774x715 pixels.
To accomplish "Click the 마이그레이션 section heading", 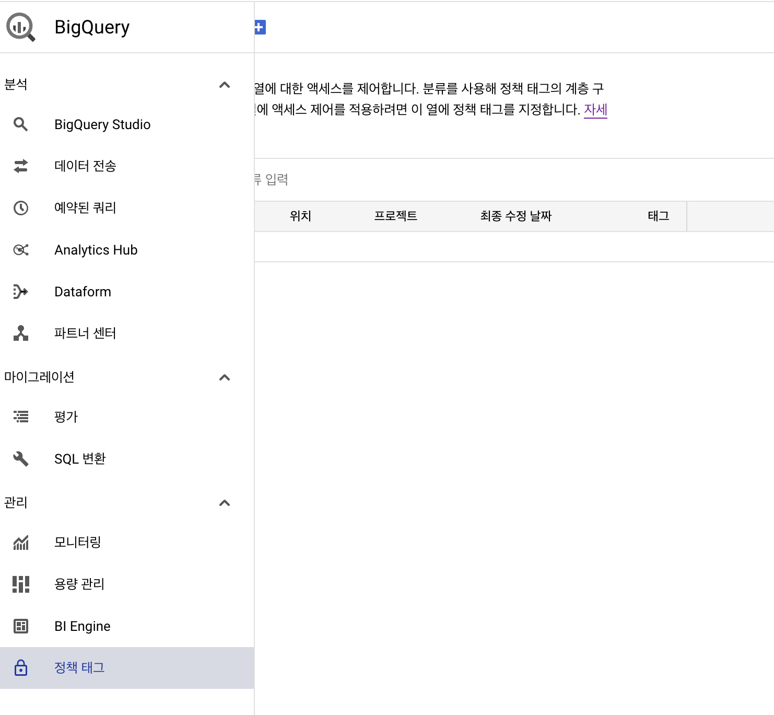I will tap(39, 377).
